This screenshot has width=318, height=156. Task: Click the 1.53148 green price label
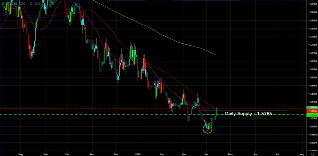coord(312,107)
